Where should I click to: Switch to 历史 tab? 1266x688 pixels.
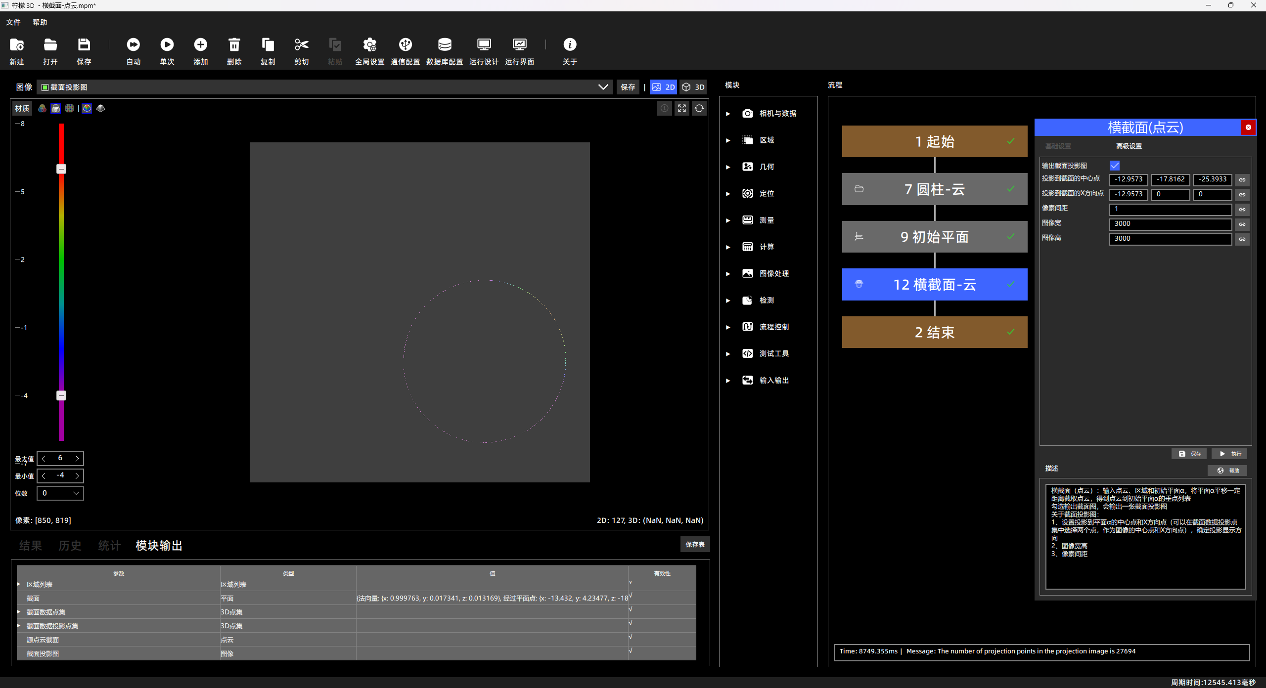point(70,546)
